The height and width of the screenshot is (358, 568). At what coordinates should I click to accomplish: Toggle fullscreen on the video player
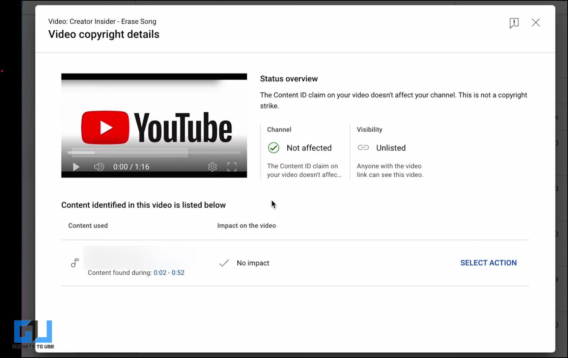pyautogui.click(x=232, y=167)
